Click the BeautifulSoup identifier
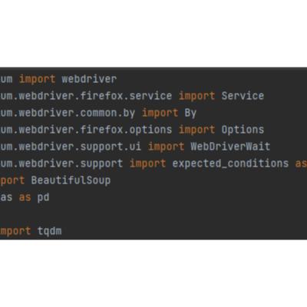The width and height of the screenshot is (307, 307). pyautogui.click(x=71, y=180)
